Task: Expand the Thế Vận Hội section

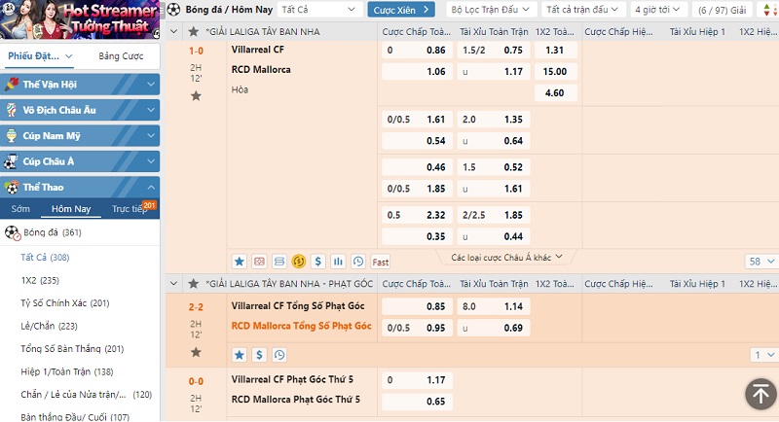Action: [151, 85]
